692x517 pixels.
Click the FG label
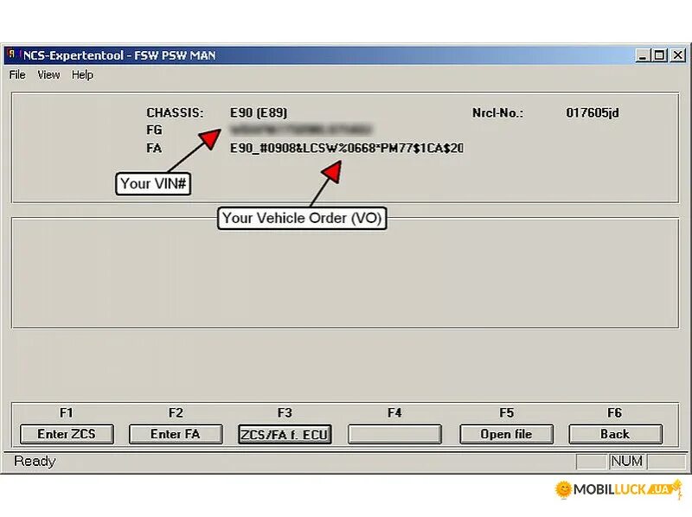[x=154, y=131]
